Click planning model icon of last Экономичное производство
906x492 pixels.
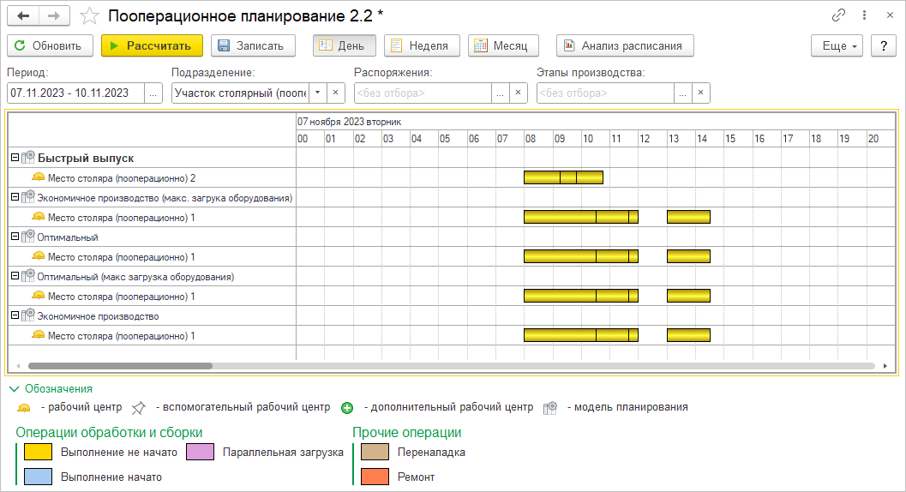coord(28,315)
